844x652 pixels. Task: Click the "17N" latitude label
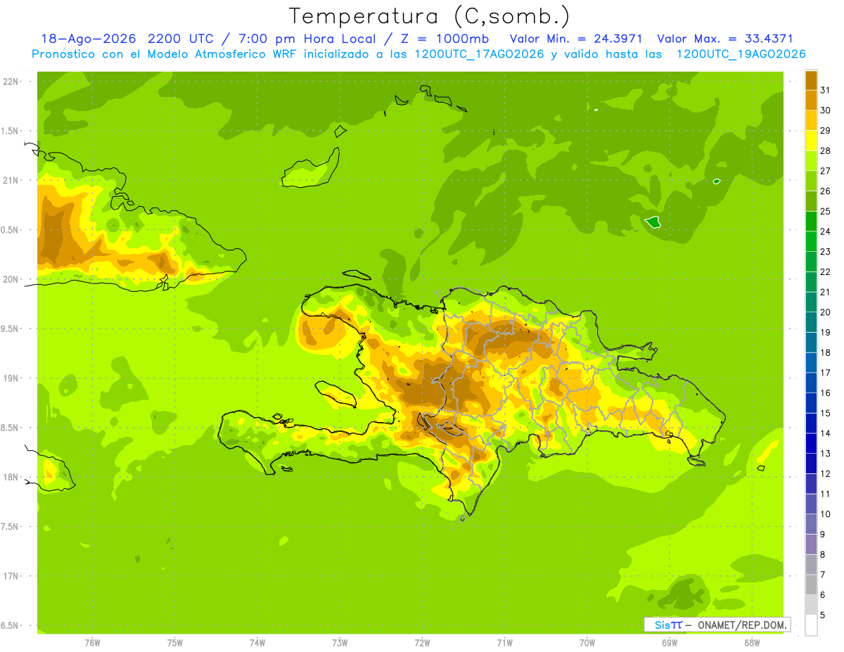pos(11,576)
